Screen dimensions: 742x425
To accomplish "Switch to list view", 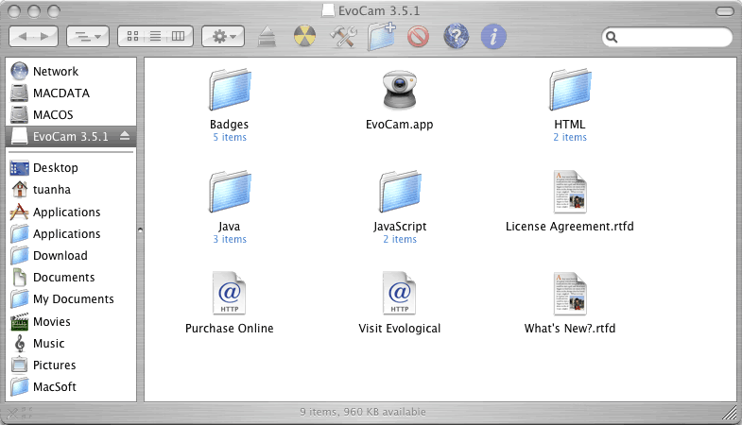I will tap(155, 37).
